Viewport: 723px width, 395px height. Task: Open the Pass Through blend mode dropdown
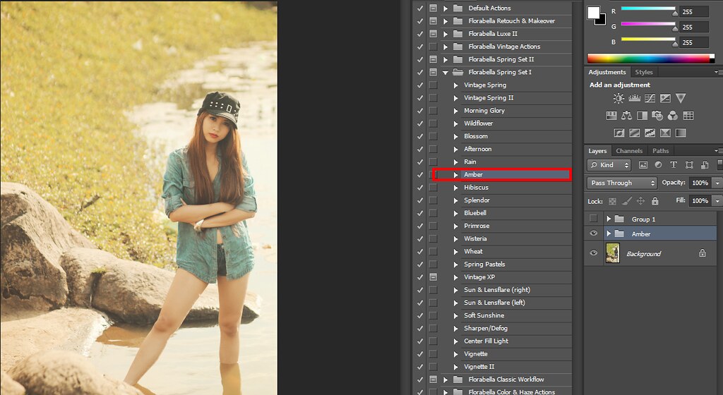(x=621, y=183)
